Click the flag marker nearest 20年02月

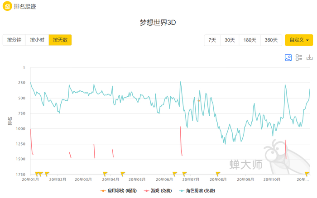[47, 174]
